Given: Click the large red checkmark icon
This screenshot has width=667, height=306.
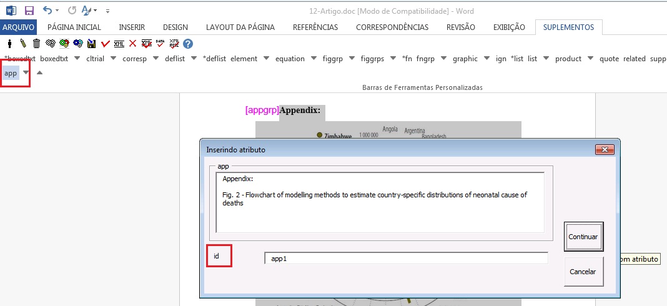Looking at the screenshot, I should tap(105, 44).
